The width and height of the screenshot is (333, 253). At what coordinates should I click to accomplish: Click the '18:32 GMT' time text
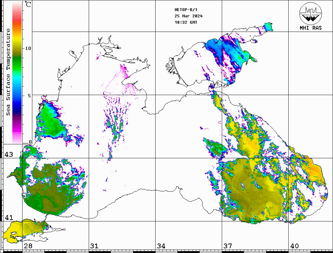(186, 22)
